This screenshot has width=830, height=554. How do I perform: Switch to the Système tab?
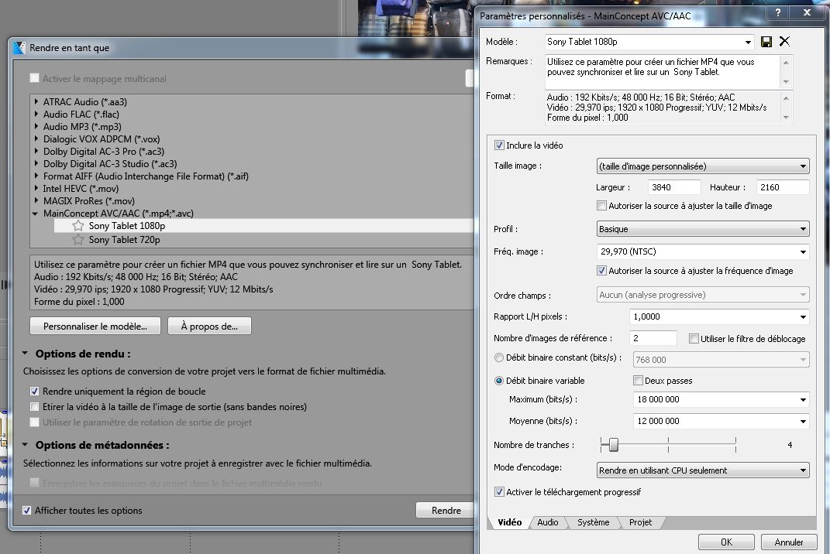pyautogui.click(x=593, y=523)
